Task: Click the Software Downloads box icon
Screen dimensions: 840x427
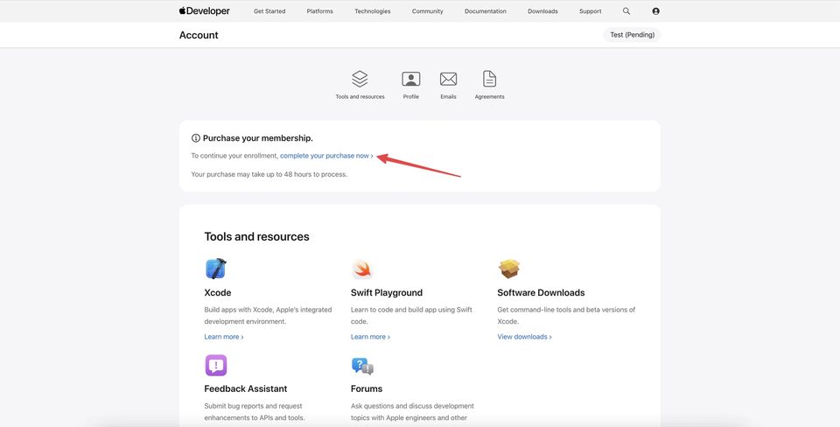Action: point(509,269)
